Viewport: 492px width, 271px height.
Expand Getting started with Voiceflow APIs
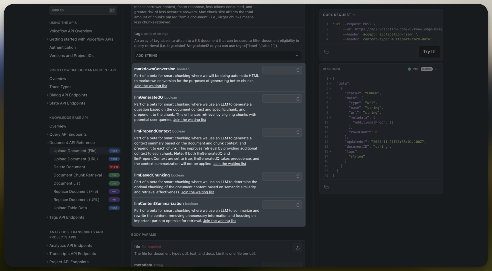[x=47, y=39]
